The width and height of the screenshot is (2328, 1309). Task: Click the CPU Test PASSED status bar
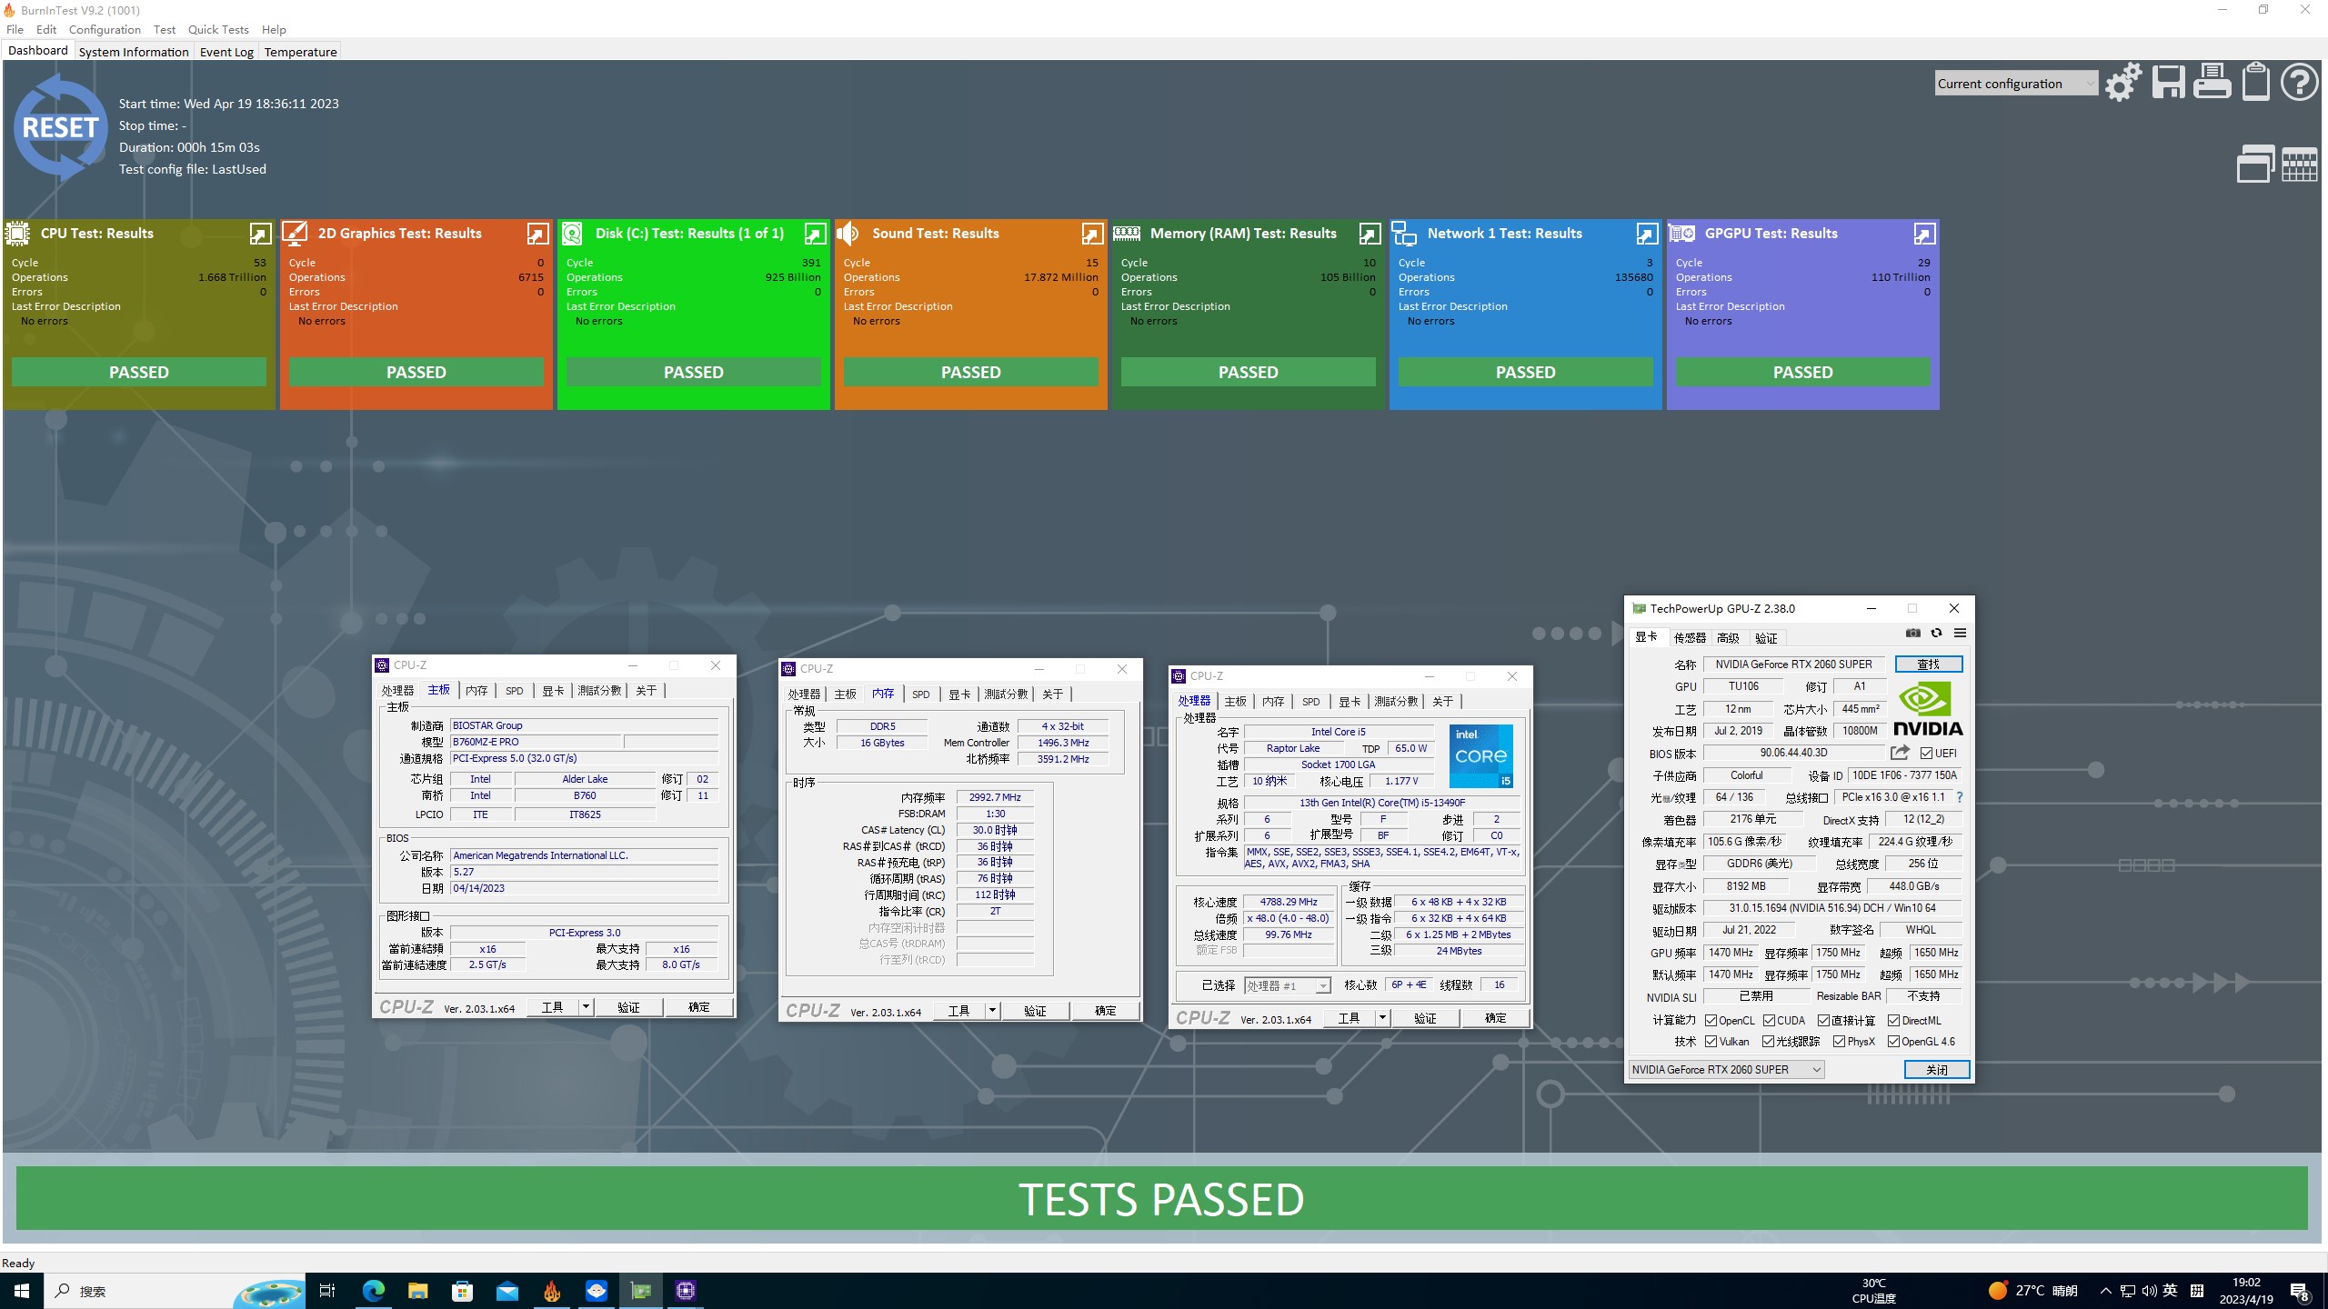coord(139,372)
